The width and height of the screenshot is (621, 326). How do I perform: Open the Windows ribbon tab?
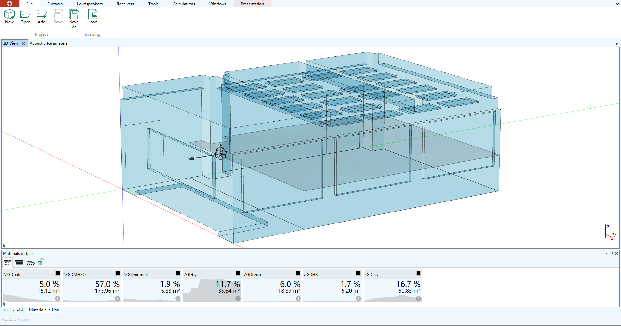[x=218, y=4]
